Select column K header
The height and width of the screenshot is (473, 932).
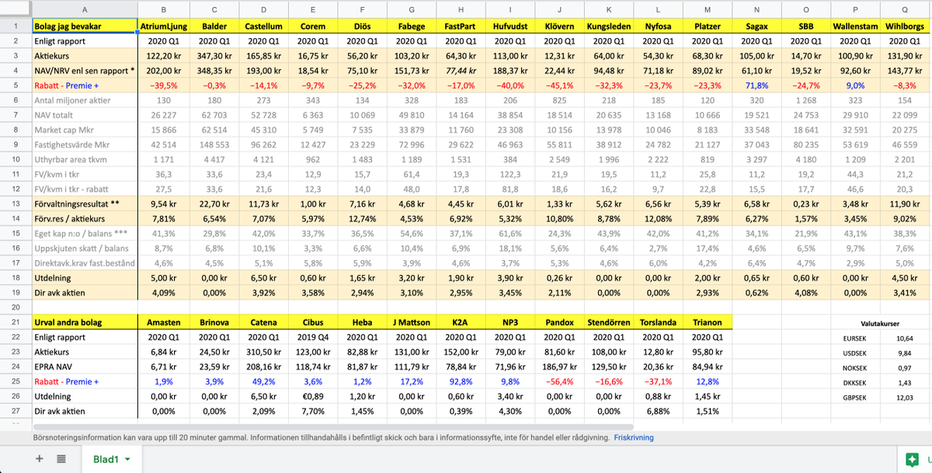[x=609, y=9]
